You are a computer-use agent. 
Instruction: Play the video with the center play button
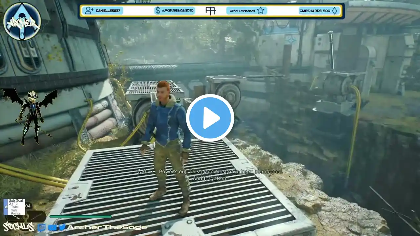click(x=210, y=118)
